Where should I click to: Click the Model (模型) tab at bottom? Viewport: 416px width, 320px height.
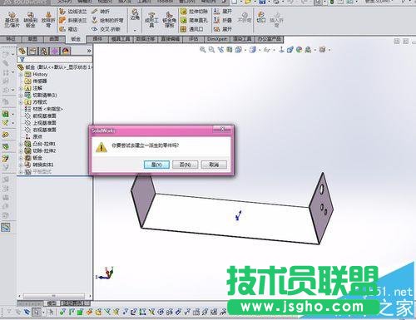coord(52,303)
